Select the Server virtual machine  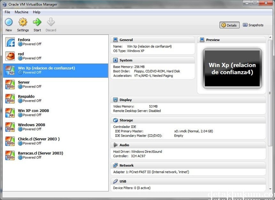tap(56, 85)
